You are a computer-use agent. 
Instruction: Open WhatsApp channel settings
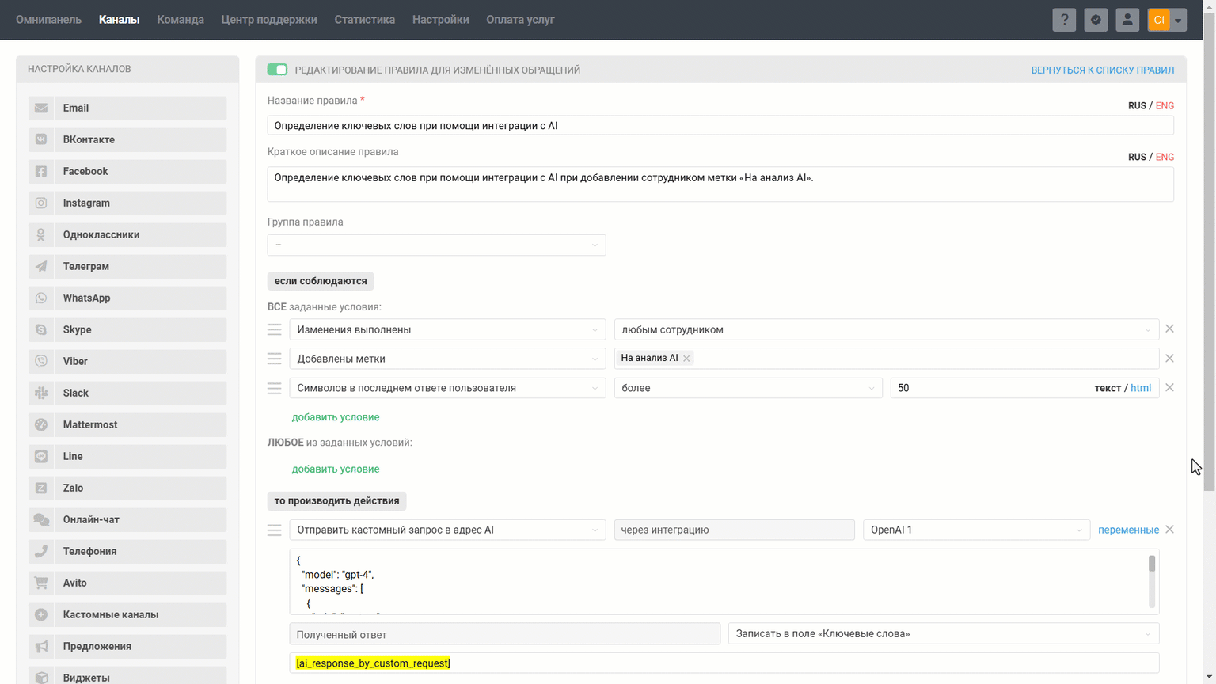127,298
